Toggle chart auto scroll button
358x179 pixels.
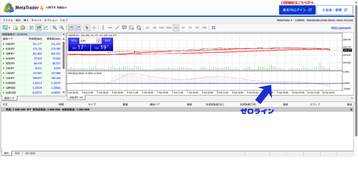pyautogui.click(x=71, y=28)
